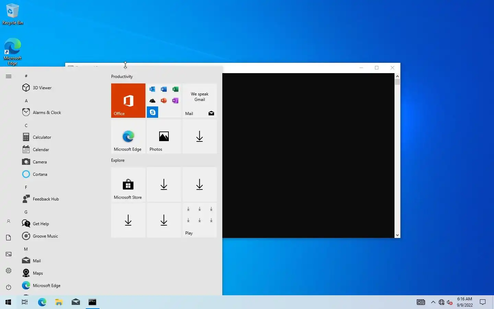Minimize the console window
The height and width of the screenshot is (309, 494).
(x=361, y=68)
